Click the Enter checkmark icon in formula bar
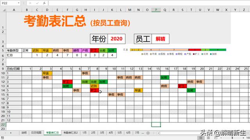 (x=37, y=3)
